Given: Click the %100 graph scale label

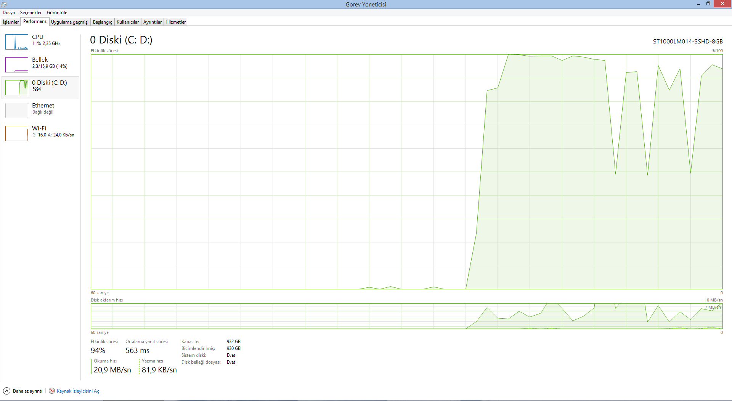Looking at the screenshot, I should 718,51.
